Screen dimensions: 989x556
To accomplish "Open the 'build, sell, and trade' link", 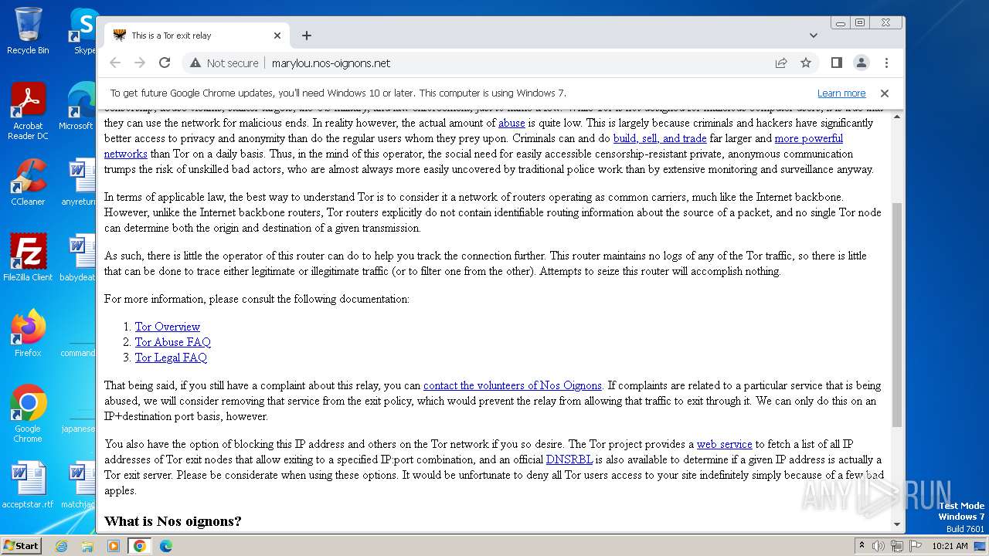I will pyautogui.click(x=660, y=138).
